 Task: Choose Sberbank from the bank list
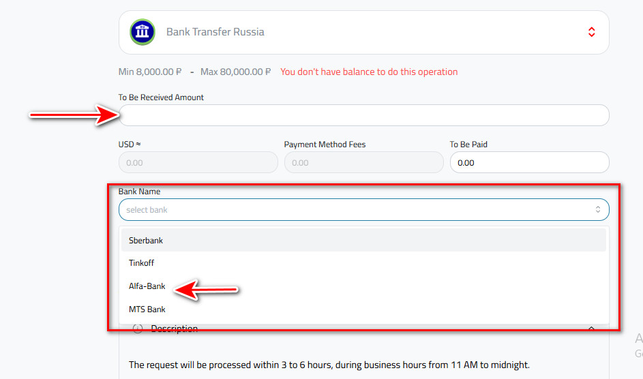tap(363, 240)
